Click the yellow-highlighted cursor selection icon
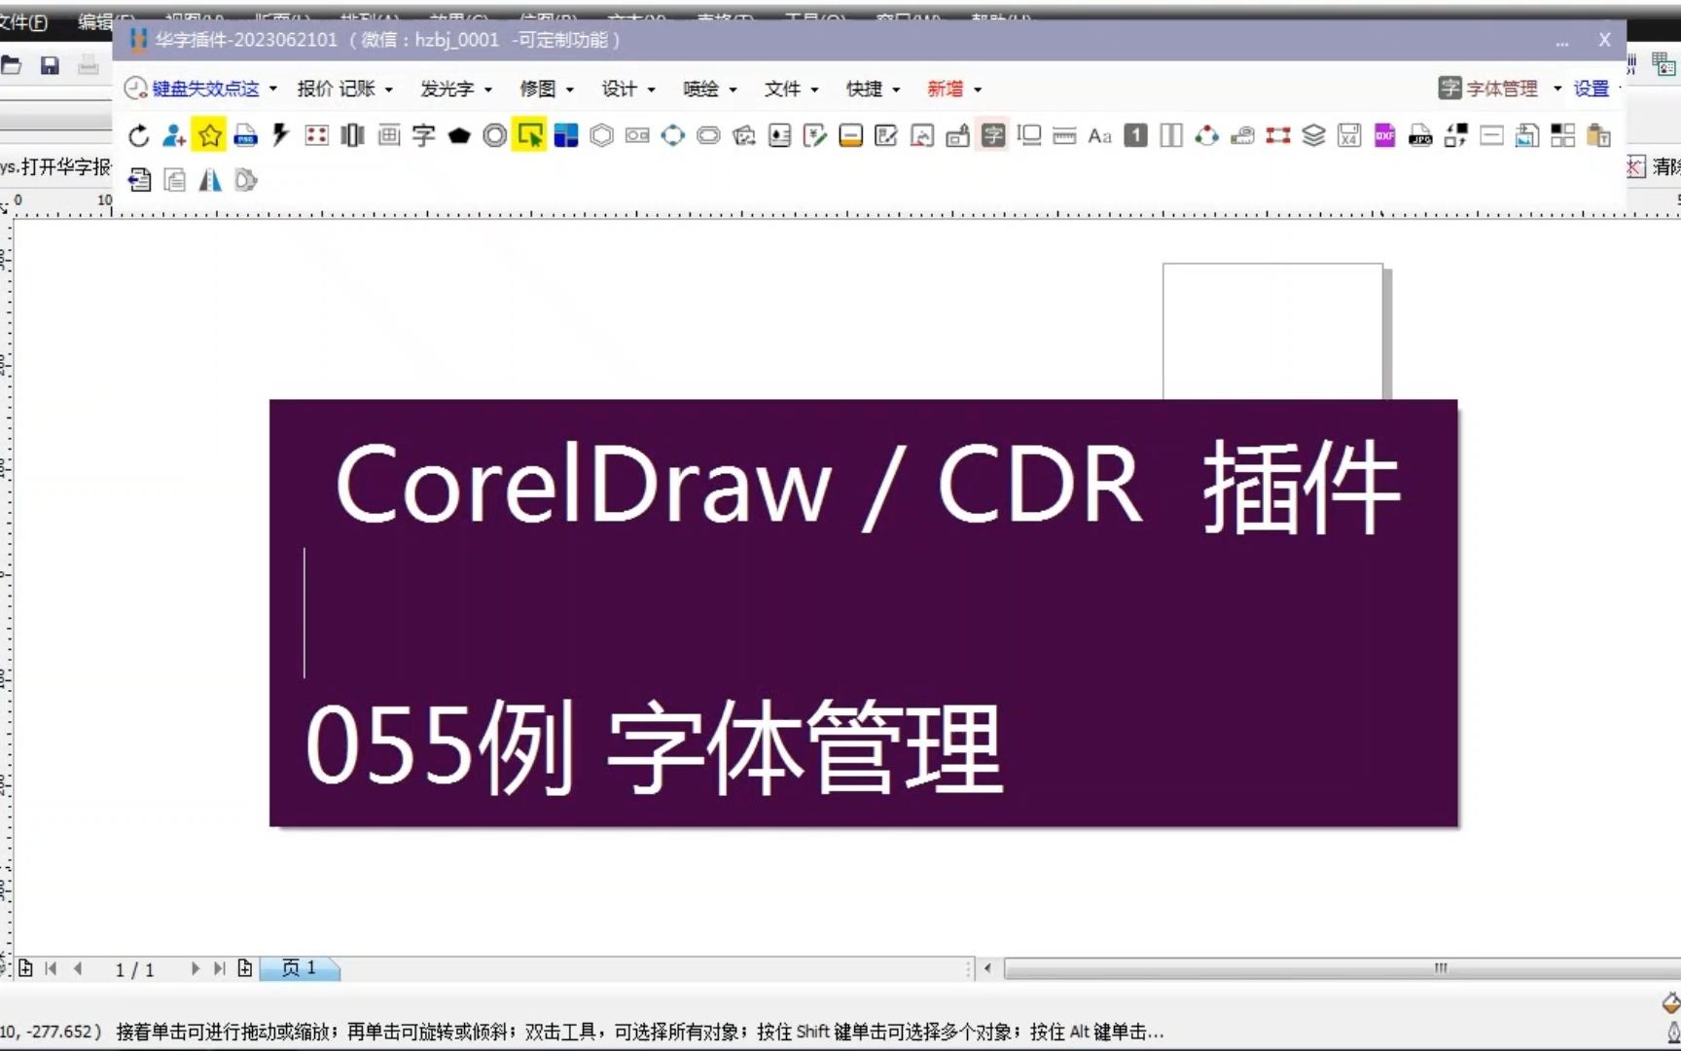The image size is (1681, 1051). coord(530,135)
